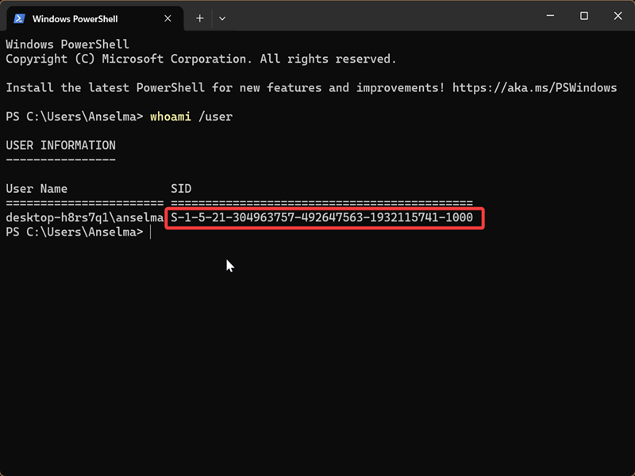Screen dimensions: 635x476
Task: Click the "User Name" column header
Action: click(37, 189)
